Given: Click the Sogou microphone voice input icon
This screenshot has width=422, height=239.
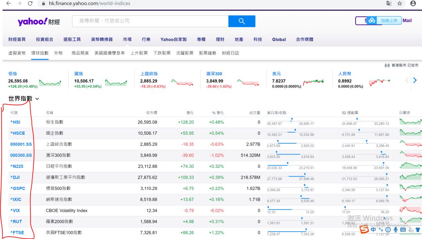Looking at the screenshot, I should (x=395, y=230).
